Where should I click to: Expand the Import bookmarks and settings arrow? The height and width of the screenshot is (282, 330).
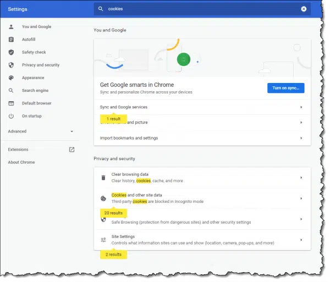(301, 138)
